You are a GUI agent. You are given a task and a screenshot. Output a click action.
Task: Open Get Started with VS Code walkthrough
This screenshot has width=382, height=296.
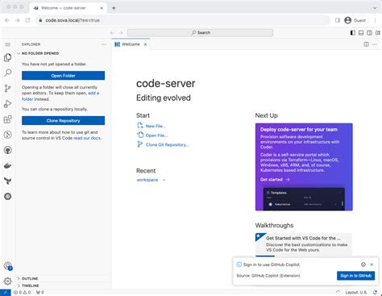coord(303,244)
